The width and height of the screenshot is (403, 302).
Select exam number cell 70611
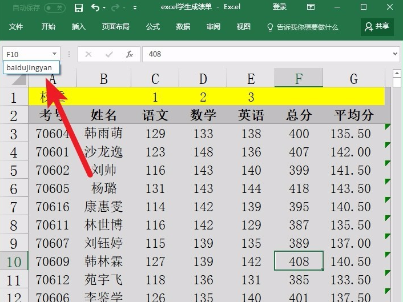[52, 225]
